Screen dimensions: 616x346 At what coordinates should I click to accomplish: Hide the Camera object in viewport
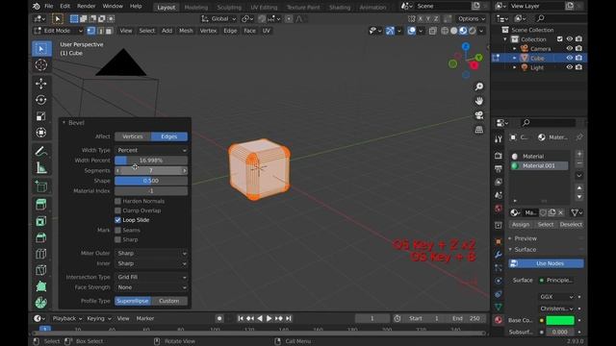click(x=569, y=49)
